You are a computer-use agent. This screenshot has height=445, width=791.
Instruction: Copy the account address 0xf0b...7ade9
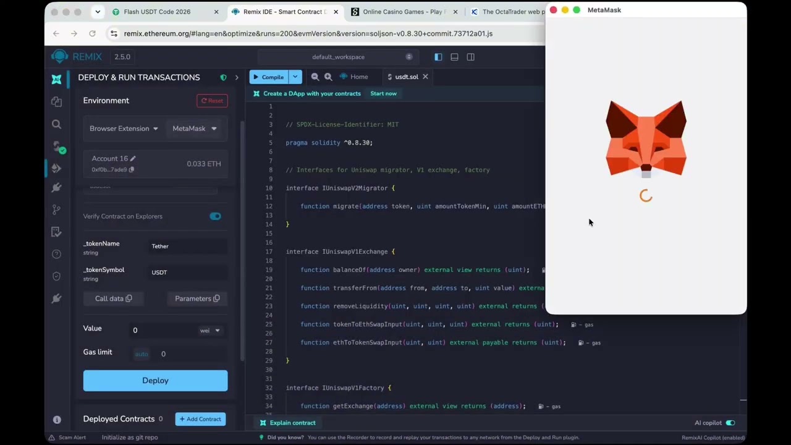tap(131, 169)
